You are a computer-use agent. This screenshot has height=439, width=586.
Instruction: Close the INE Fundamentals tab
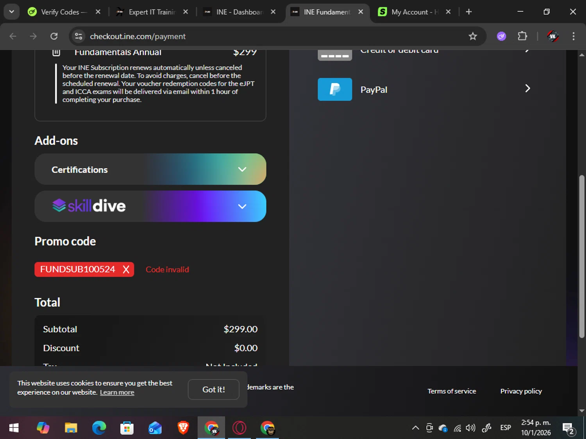coord(361,12)
